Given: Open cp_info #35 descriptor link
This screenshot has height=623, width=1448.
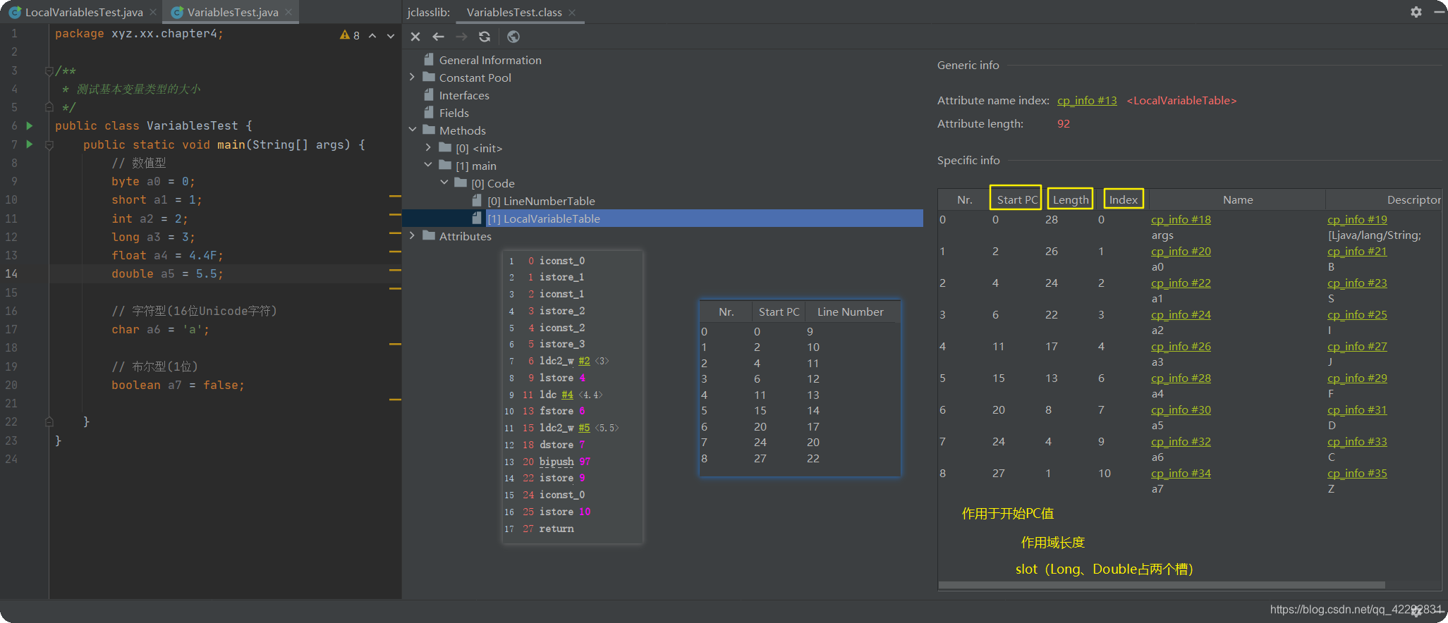Looking at the screenshot, I should point(1357,473).
